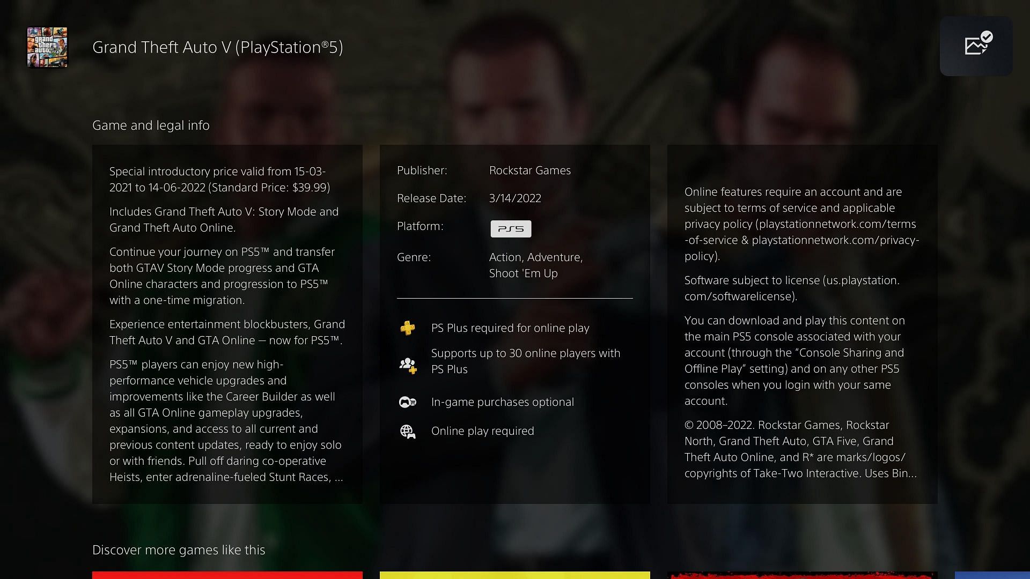
Task: Toggle online play required details
Action: click(482, 430)
